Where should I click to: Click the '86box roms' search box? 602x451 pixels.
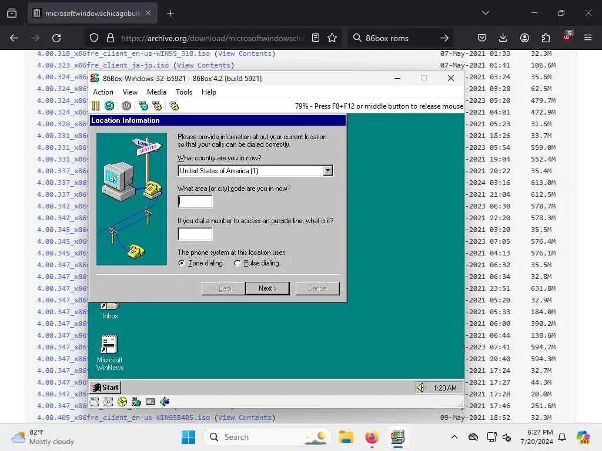[x=399, y=38]
